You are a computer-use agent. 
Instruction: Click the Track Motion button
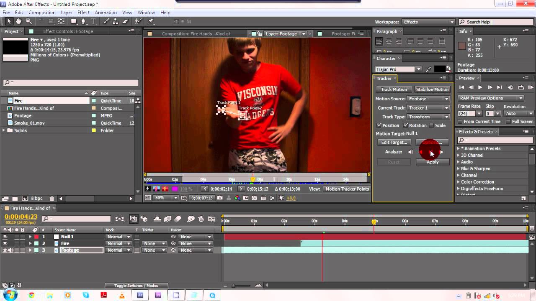[x=394, y=89]
